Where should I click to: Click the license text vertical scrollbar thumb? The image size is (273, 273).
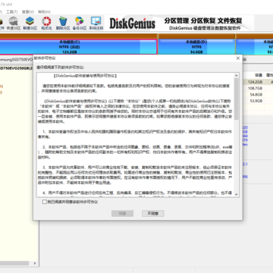click(237, 99)
